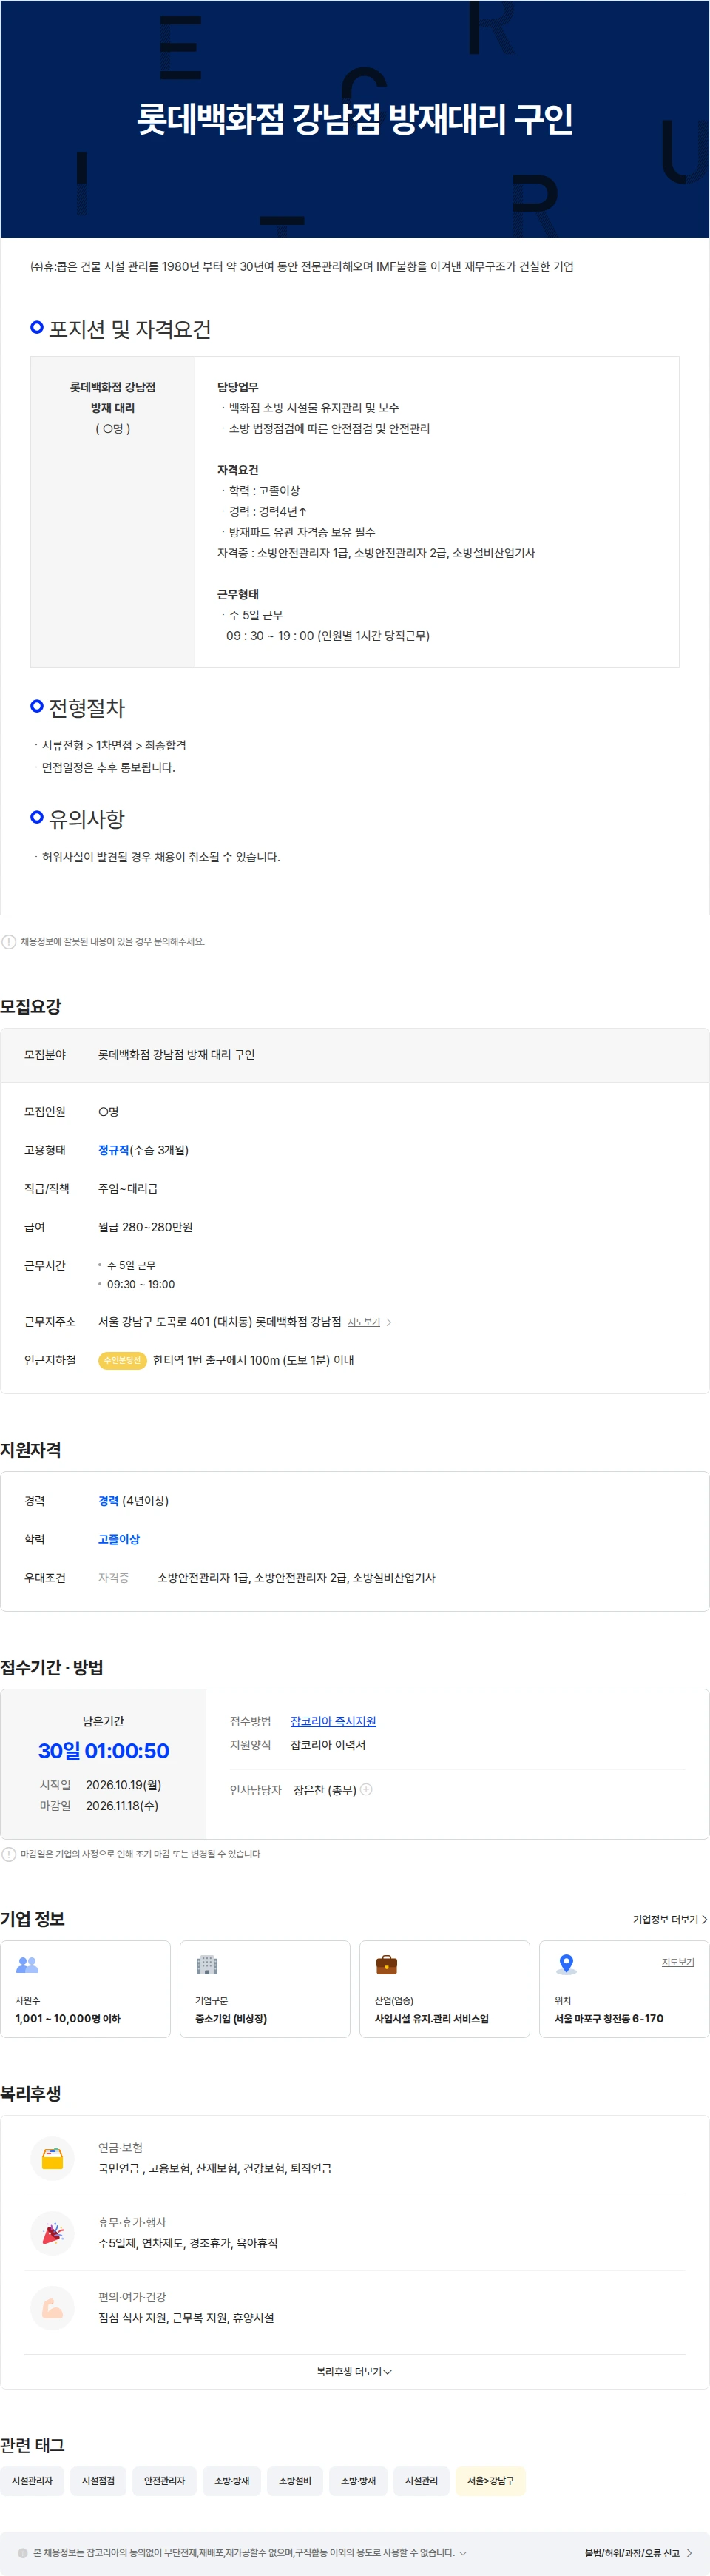
Task: Click the 서류전형 > 1차면접 > 최종합격 text
Action: 114,745
